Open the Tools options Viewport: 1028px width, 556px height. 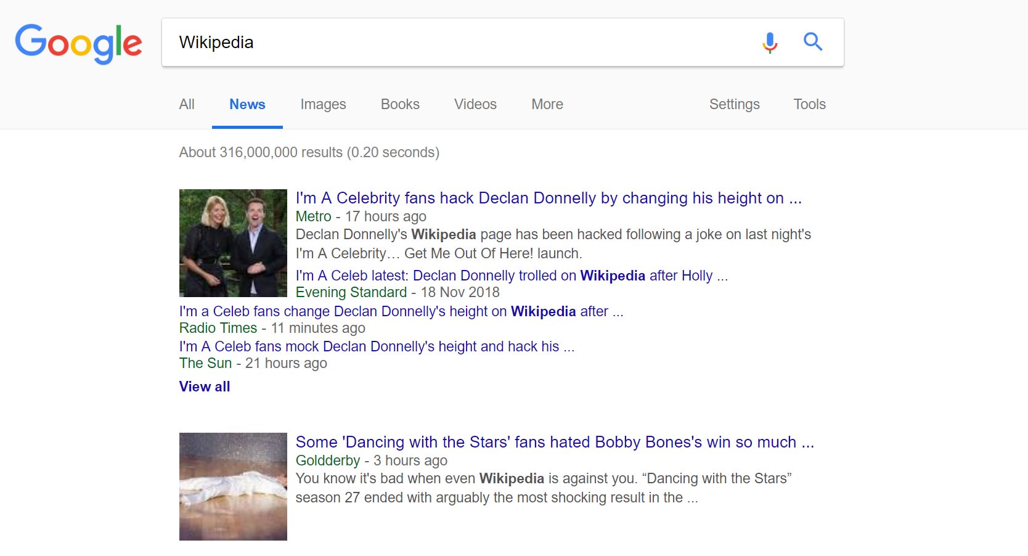809,104
